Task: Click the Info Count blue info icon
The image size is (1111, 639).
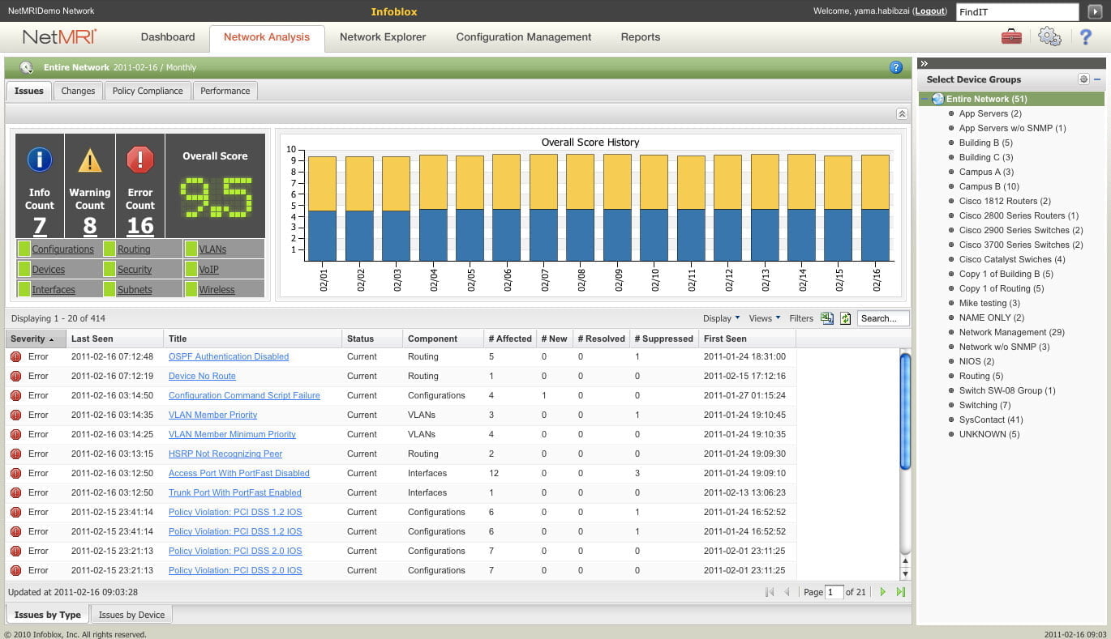Action: (x=40, y=160)
